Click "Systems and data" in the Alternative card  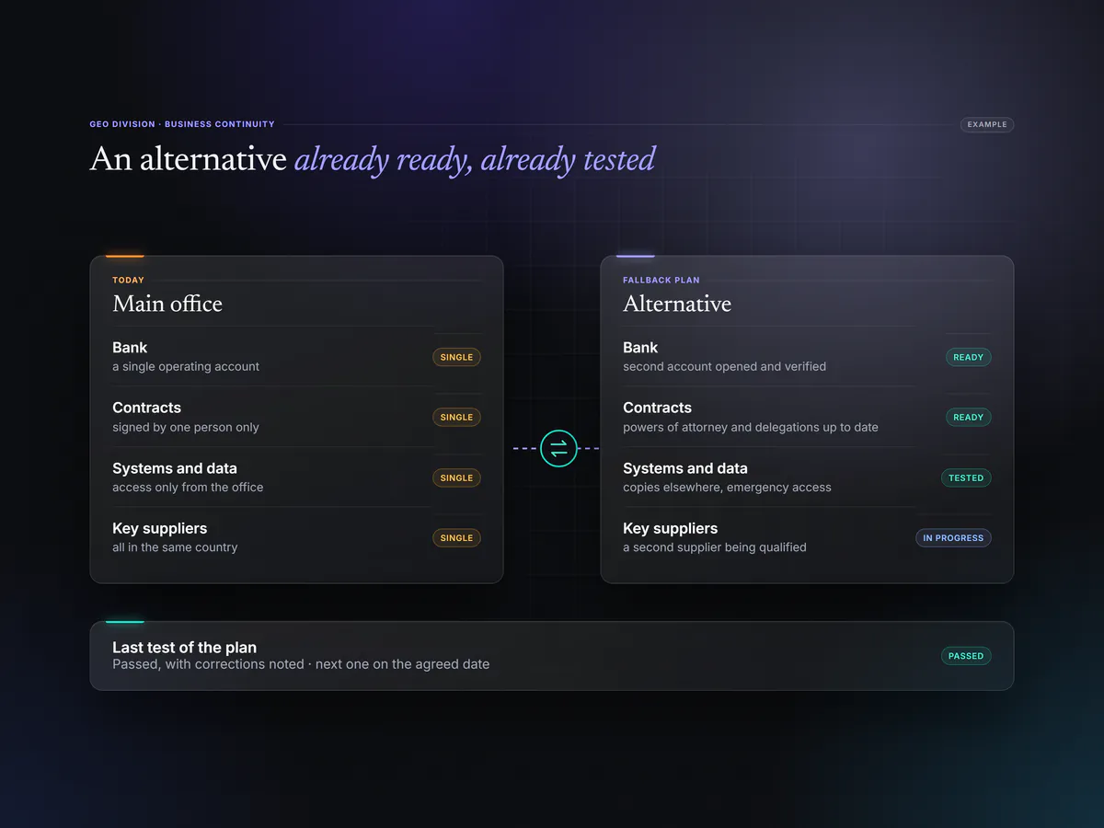[685, 468]
